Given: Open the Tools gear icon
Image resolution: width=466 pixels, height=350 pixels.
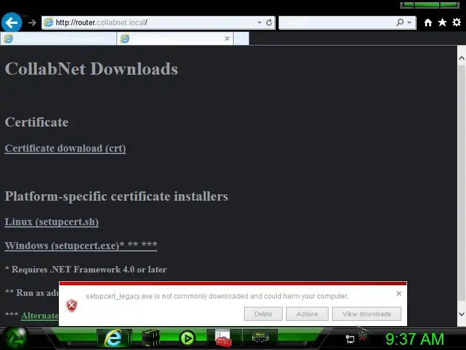Looking at the screenshot, I should tap(457, 22).
